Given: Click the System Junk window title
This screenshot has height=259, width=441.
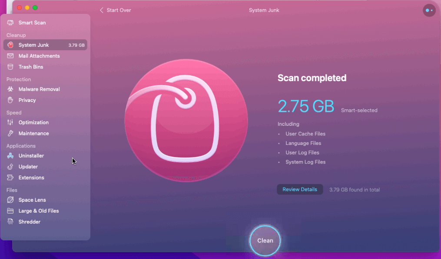Looking at the screenshot, I should [264, 10].
